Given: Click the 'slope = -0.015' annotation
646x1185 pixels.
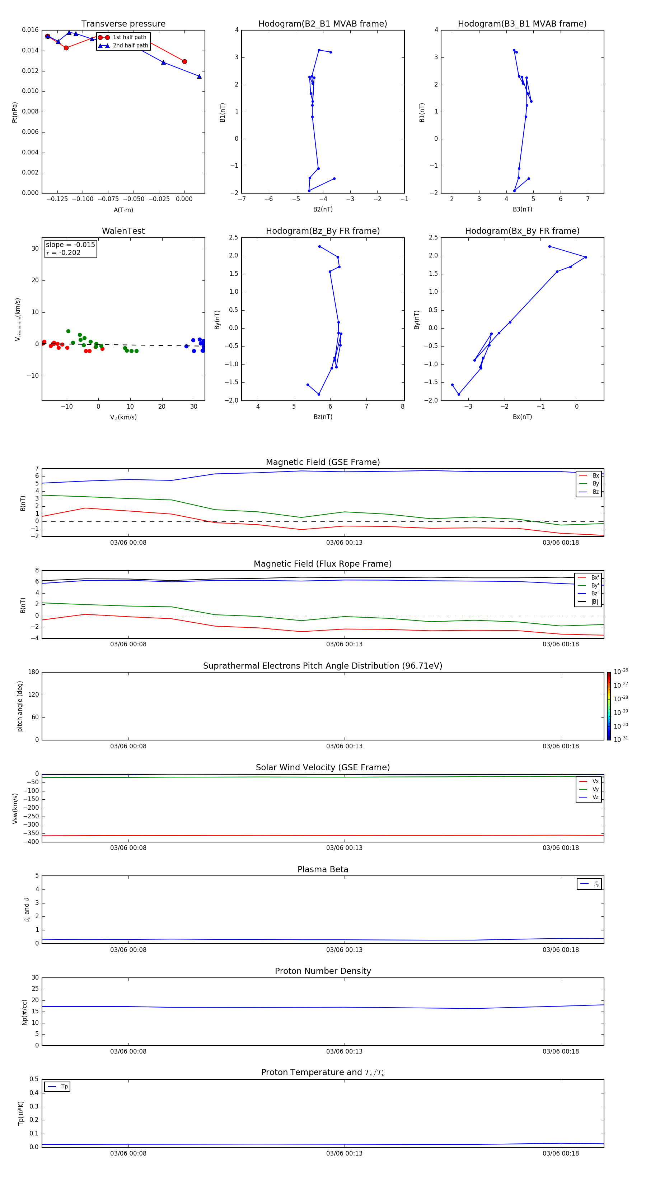Looking at the screenshot, I should pos(70,245).
